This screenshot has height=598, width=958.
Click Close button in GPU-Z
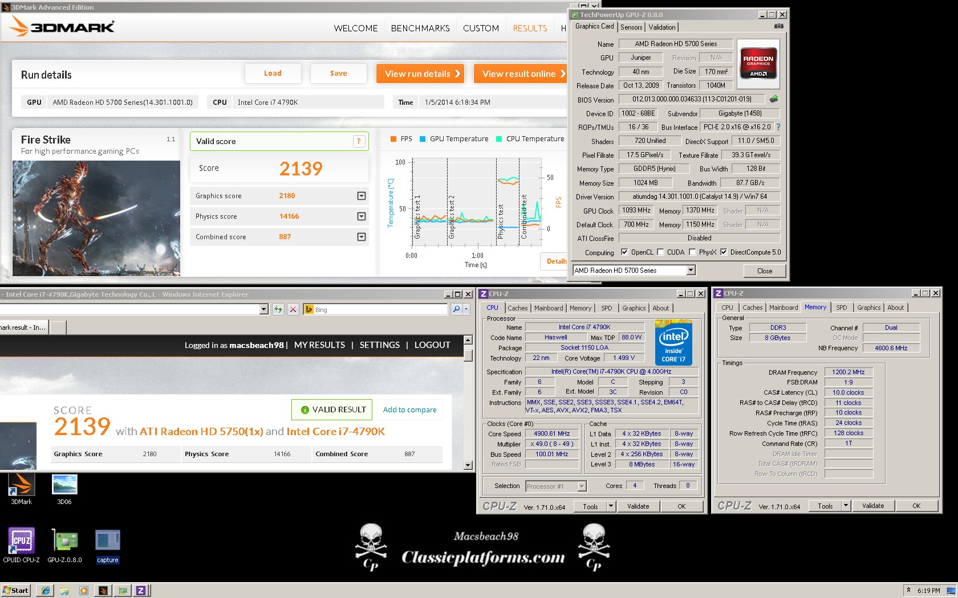[764, 271]
